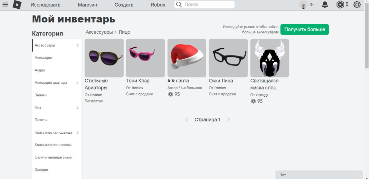Open Robux in top navigation

coord(158,5)
